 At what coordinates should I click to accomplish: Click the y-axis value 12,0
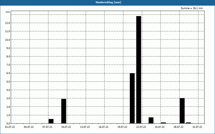[8, 23]
